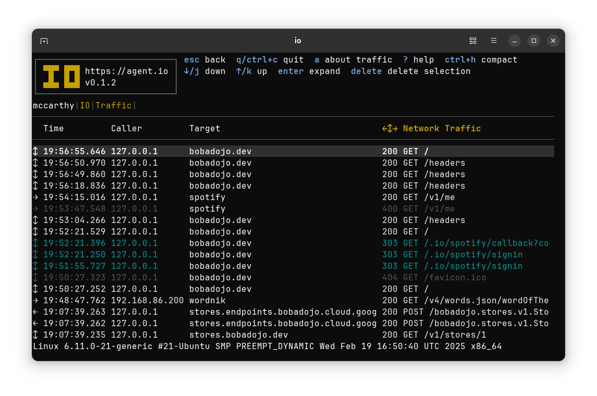Click "200 GET /v4/words.json/wordOfThe" entry
597x396 pixels.
(465, 301)
